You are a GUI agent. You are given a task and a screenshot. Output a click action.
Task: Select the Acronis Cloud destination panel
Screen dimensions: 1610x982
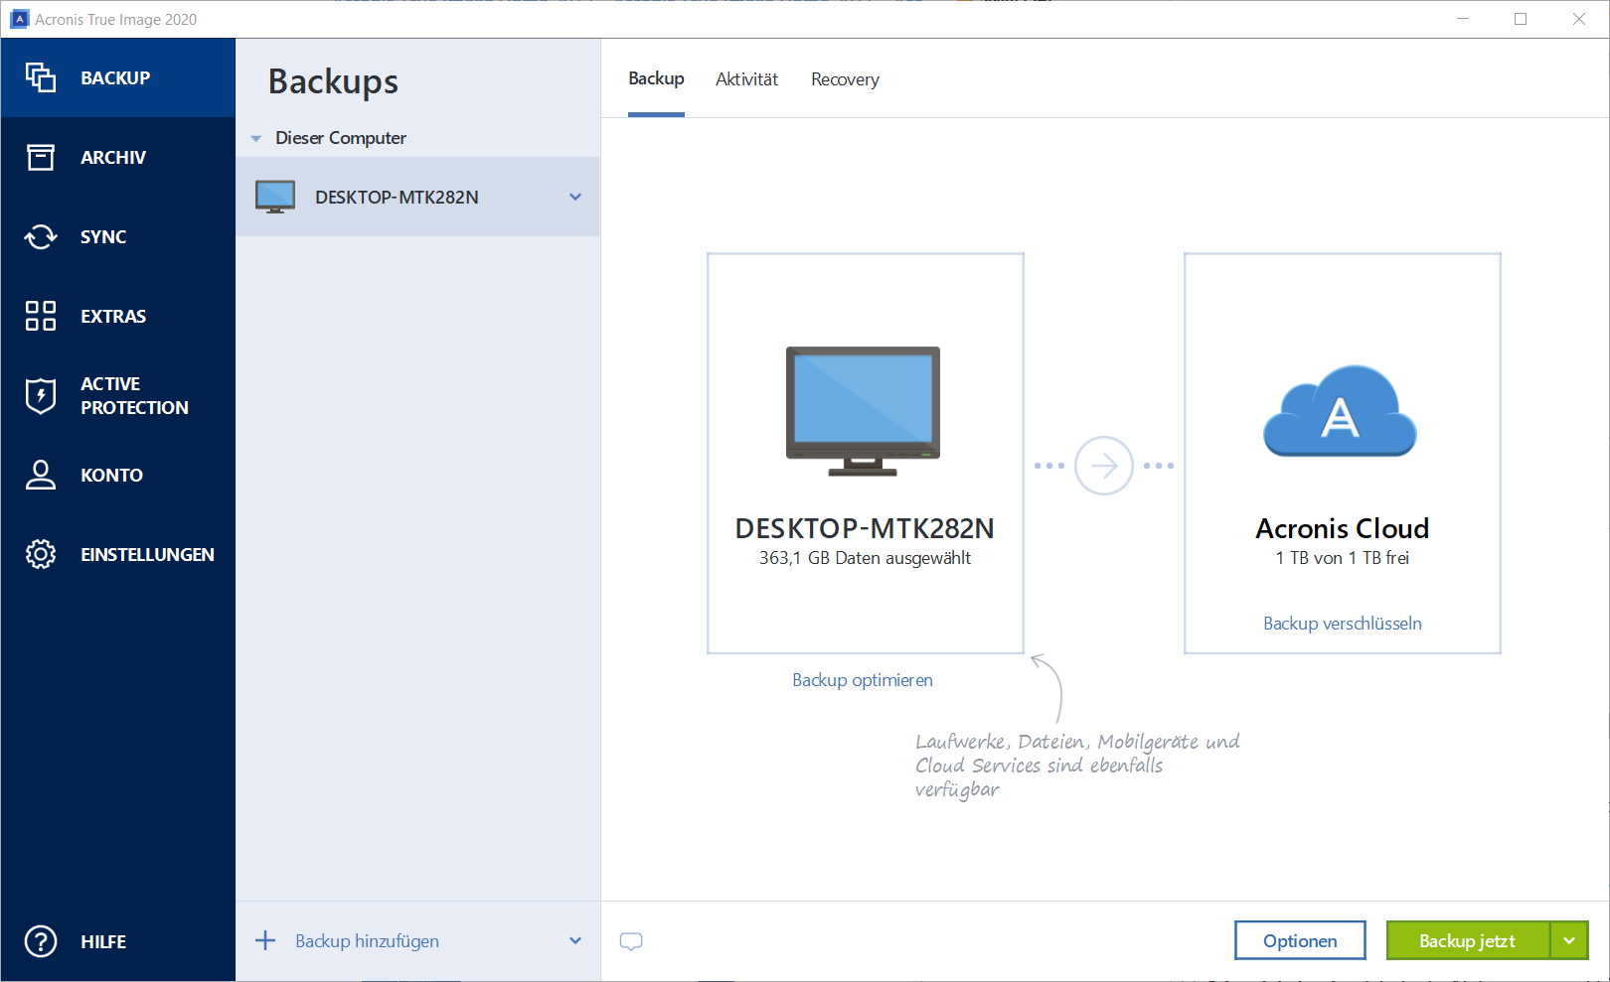(1342, 453)
